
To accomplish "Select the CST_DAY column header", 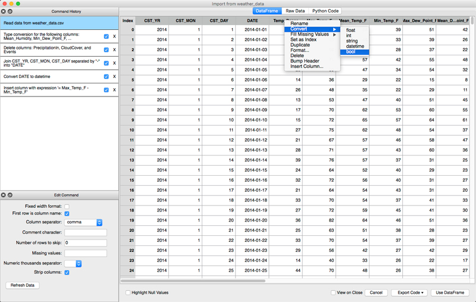I will click(x=219, y=21).
